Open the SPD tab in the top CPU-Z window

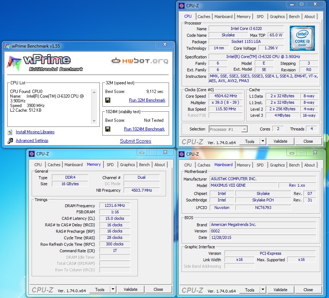260,17
